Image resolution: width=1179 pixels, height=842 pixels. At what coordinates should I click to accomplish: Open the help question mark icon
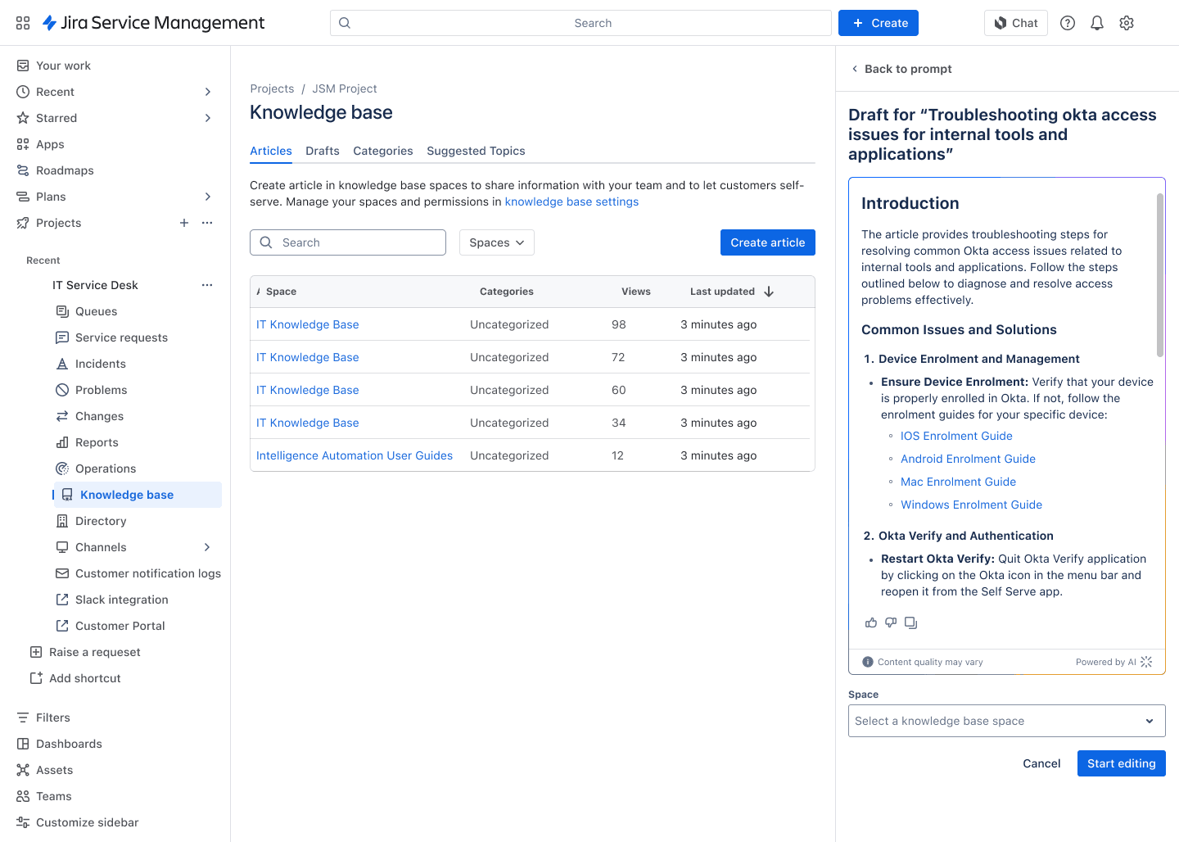[1068, 23]
